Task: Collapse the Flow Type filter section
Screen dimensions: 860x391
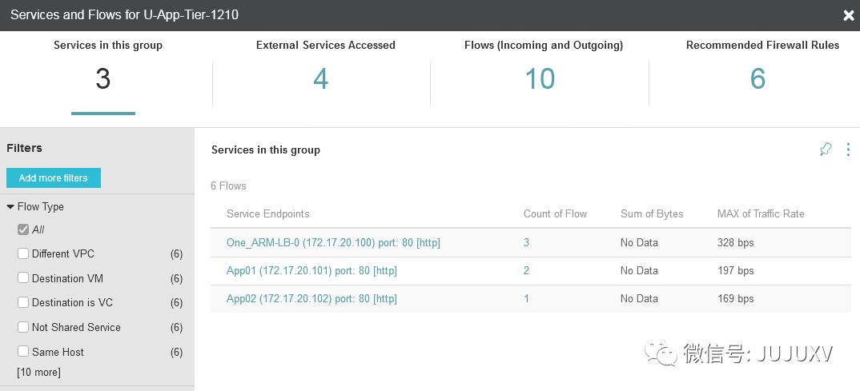Action: click(10, 206)
